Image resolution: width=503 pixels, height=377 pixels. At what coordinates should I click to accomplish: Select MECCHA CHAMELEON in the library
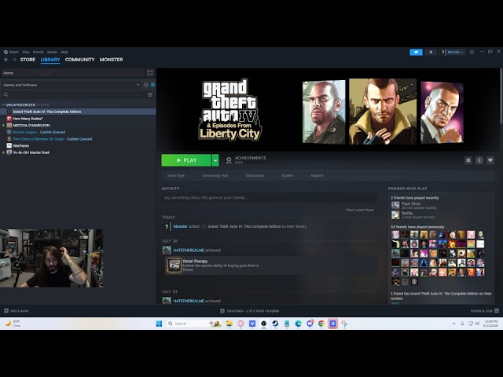click(x=78, y=126)
